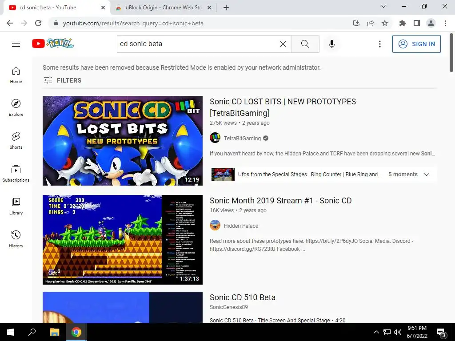Click the YouTube logo
This screenshot has height=341, width=455.
point(53,44)
